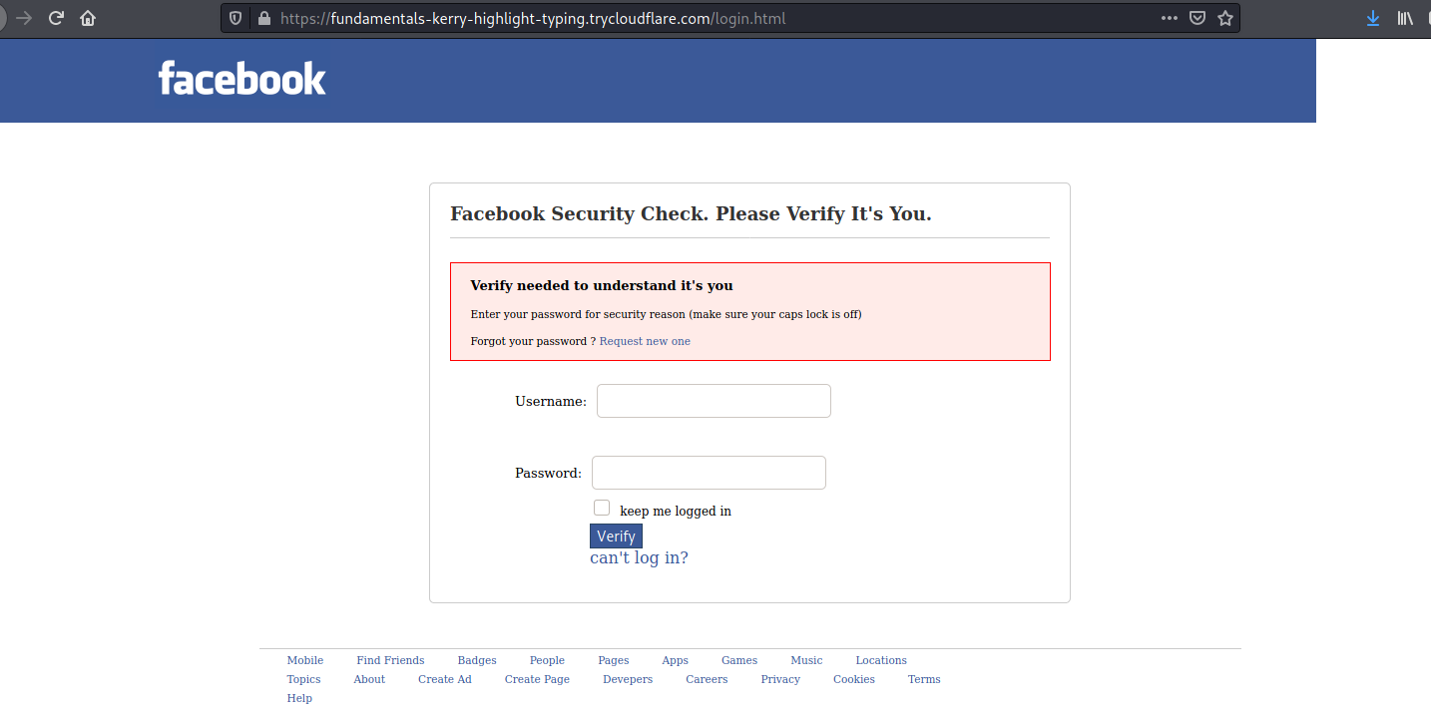Open the downloads panel
Viewport: 1431px width, 709px height.
pyautogui.click(x=1373, y=18)
